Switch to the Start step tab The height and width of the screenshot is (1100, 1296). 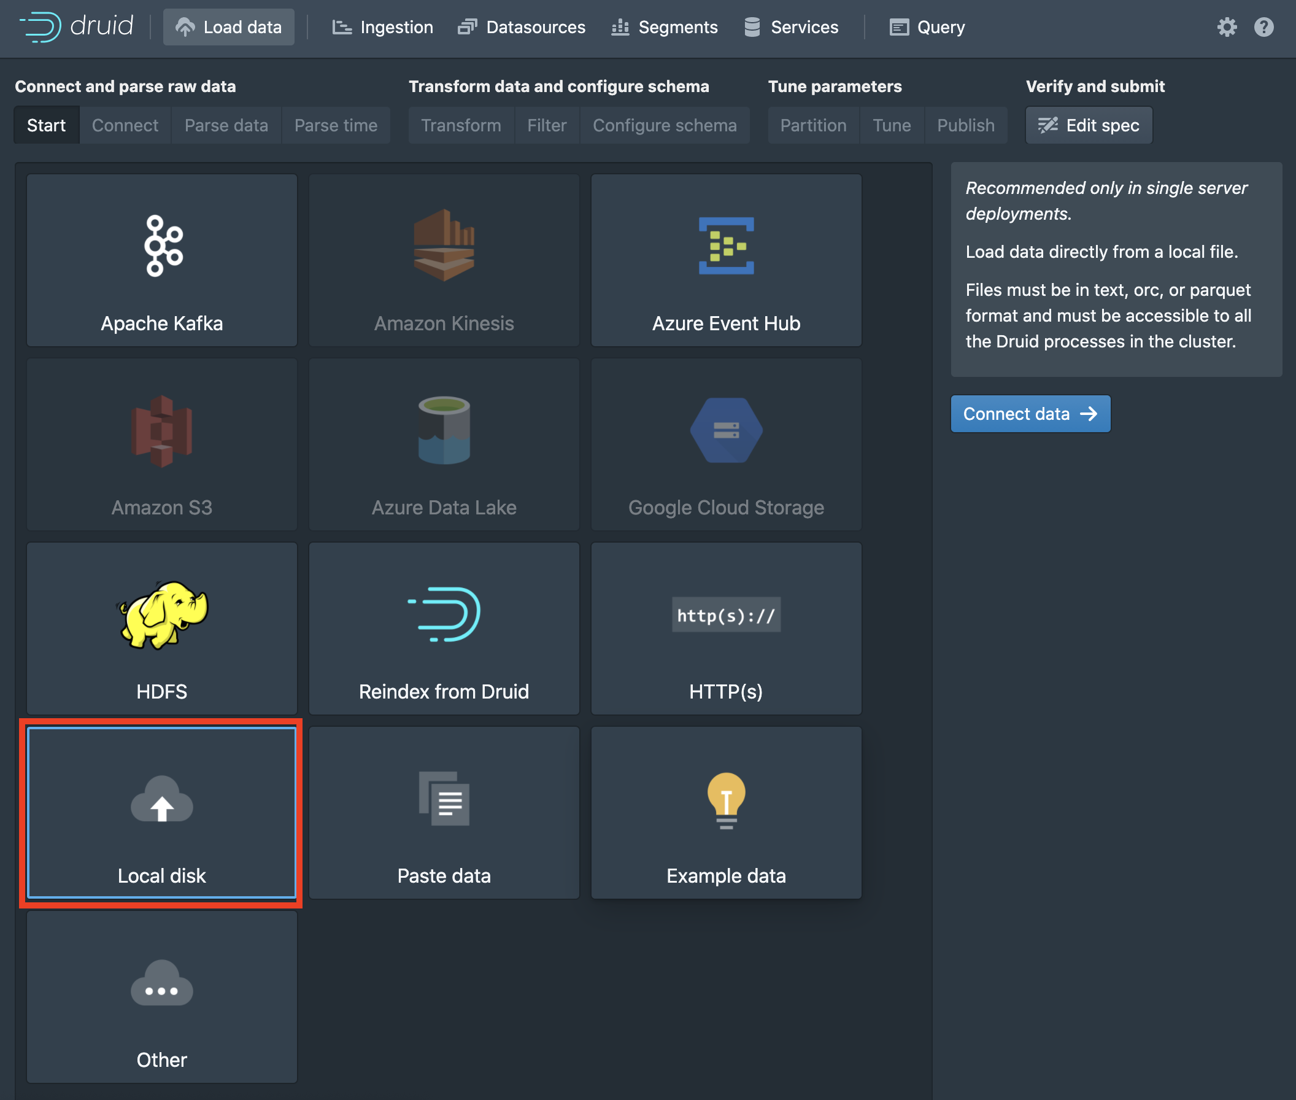click(46, 125)
